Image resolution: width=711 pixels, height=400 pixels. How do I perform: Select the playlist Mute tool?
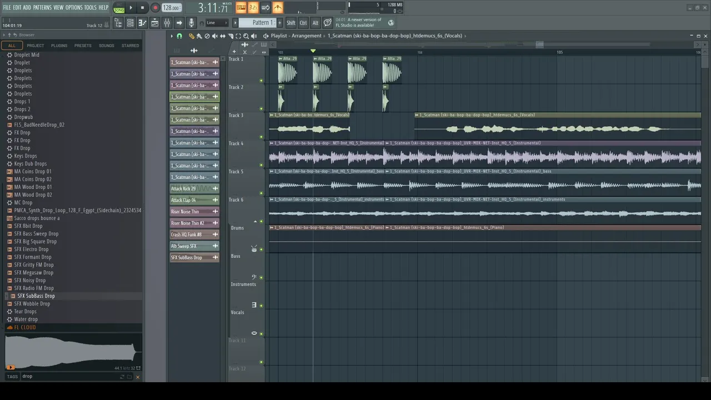click(215, 36)
